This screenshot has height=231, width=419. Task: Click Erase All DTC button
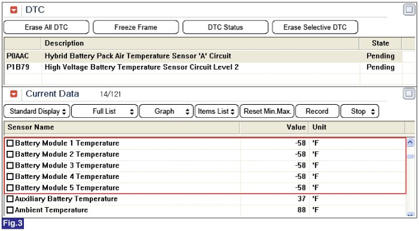tap(46, 28)
